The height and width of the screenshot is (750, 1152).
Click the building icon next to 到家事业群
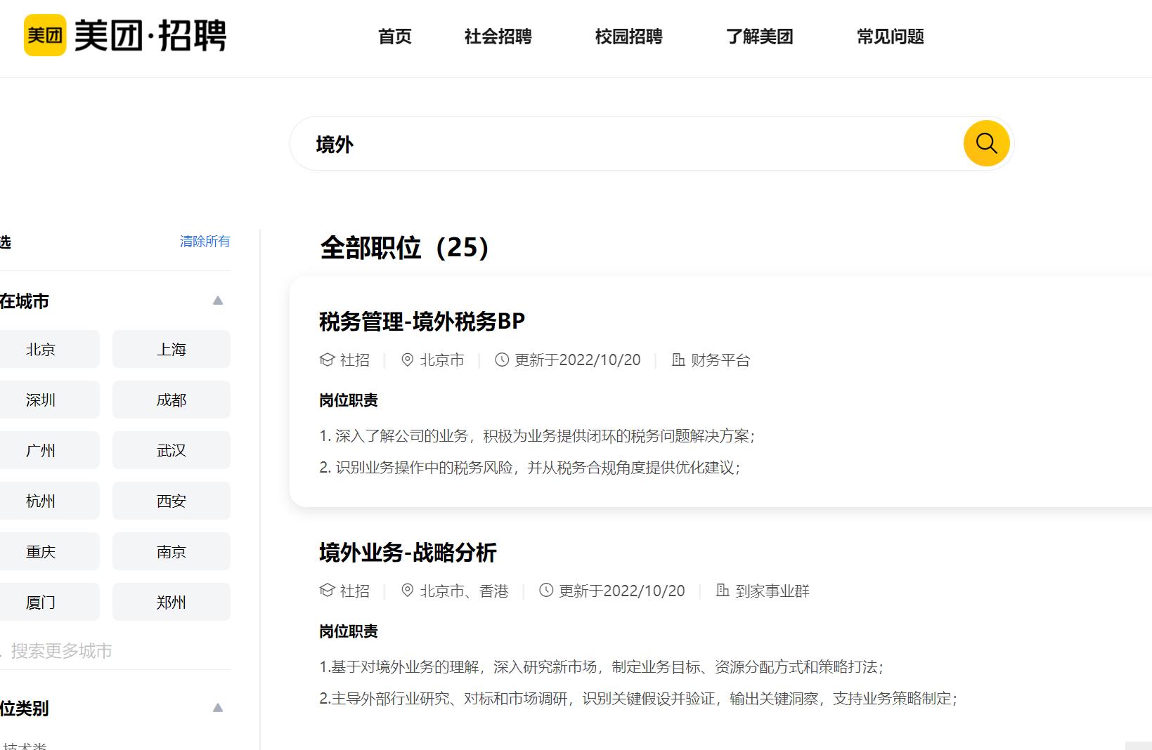(x=723, y=591)
